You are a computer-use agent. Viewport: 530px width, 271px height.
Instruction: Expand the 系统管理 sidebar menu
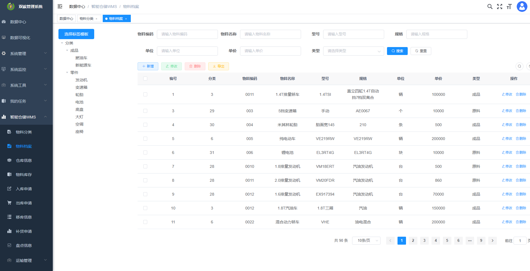(x=26, y=54)
